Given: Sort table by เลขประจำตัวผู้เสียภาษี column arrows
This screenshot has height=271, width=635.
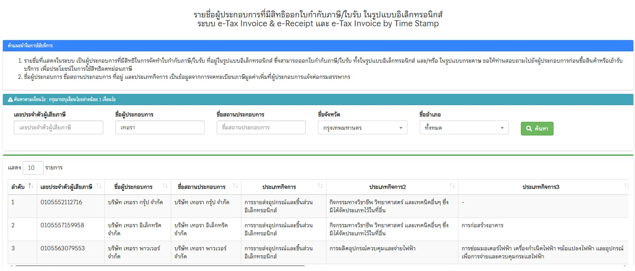Looking at the screenshot, I should click(x=98, y=186).
